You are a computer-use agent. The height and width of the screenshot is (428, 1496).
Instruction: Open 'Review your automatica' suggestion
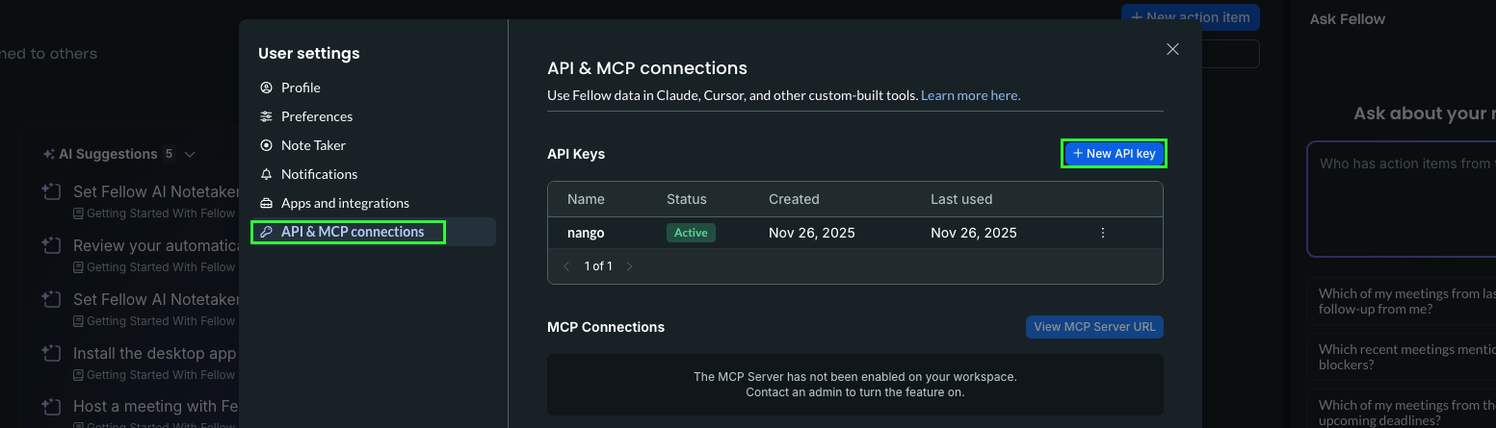[x=155, y=245]
